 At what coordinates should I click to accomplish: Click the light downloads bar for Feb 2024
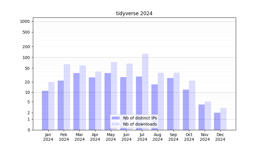point(67,97)
